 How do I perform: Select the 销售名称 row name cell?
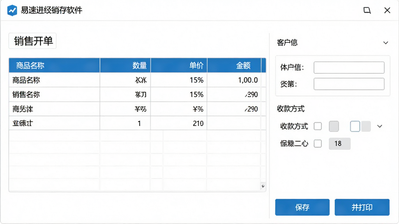[55, 94]
